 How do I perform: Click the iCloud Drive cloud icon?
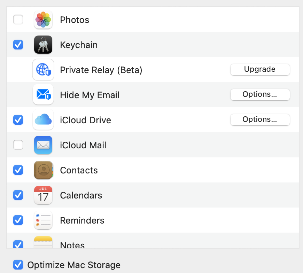[43, 120]
